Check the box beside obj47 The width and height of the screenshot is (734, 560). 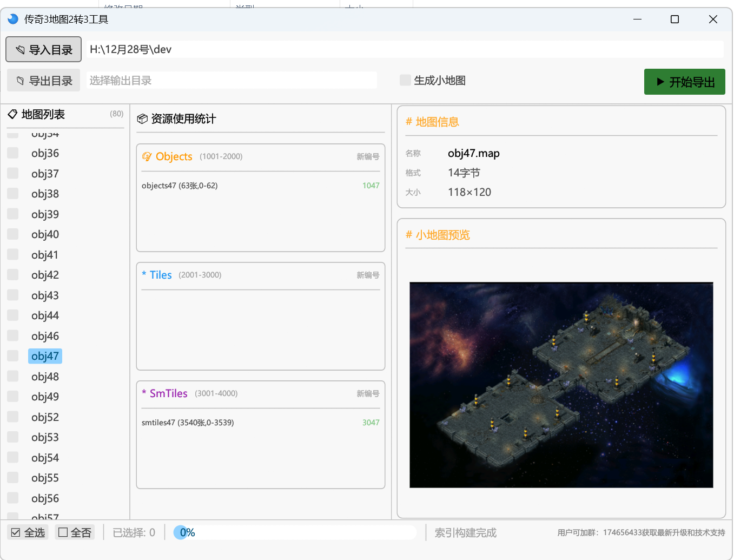pyautogui.click(x=13, y=356)
